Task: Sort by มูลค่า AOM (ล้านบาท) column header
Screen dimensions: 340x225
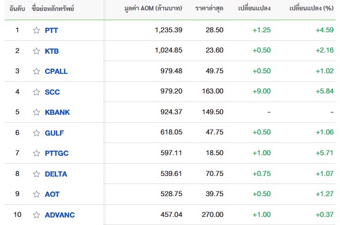Action: click(x=153, y=8)
